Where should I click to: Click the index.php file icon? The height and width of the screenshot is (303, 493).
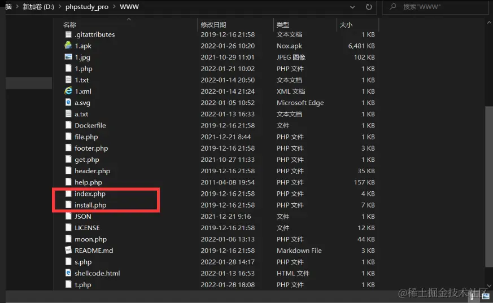(68, 194)
